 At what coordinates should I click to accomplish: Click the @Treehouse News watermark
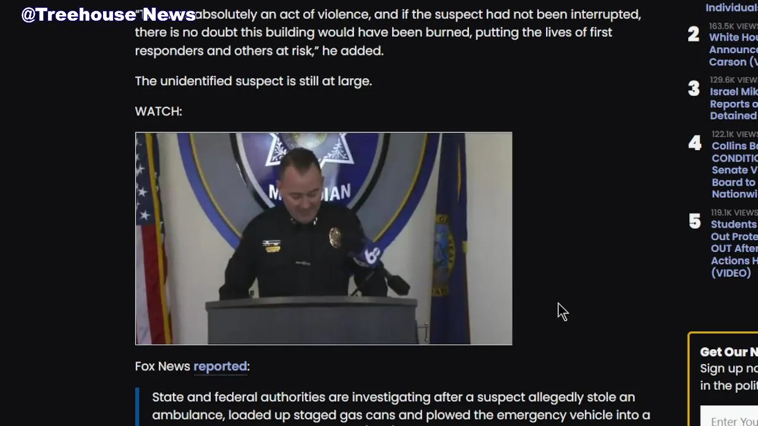[x=108, y=15]
